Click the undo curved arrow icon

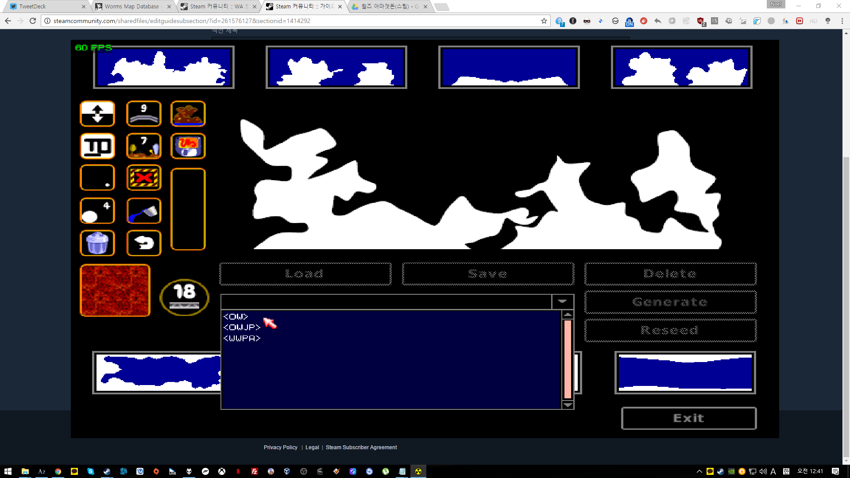pyautogui.click(x=144, y=243)
